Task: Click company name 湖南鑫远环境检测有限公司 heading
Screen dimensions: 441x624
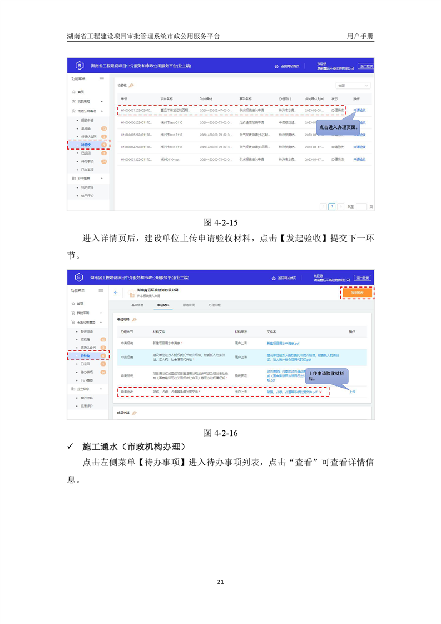Action: (157, 290)
